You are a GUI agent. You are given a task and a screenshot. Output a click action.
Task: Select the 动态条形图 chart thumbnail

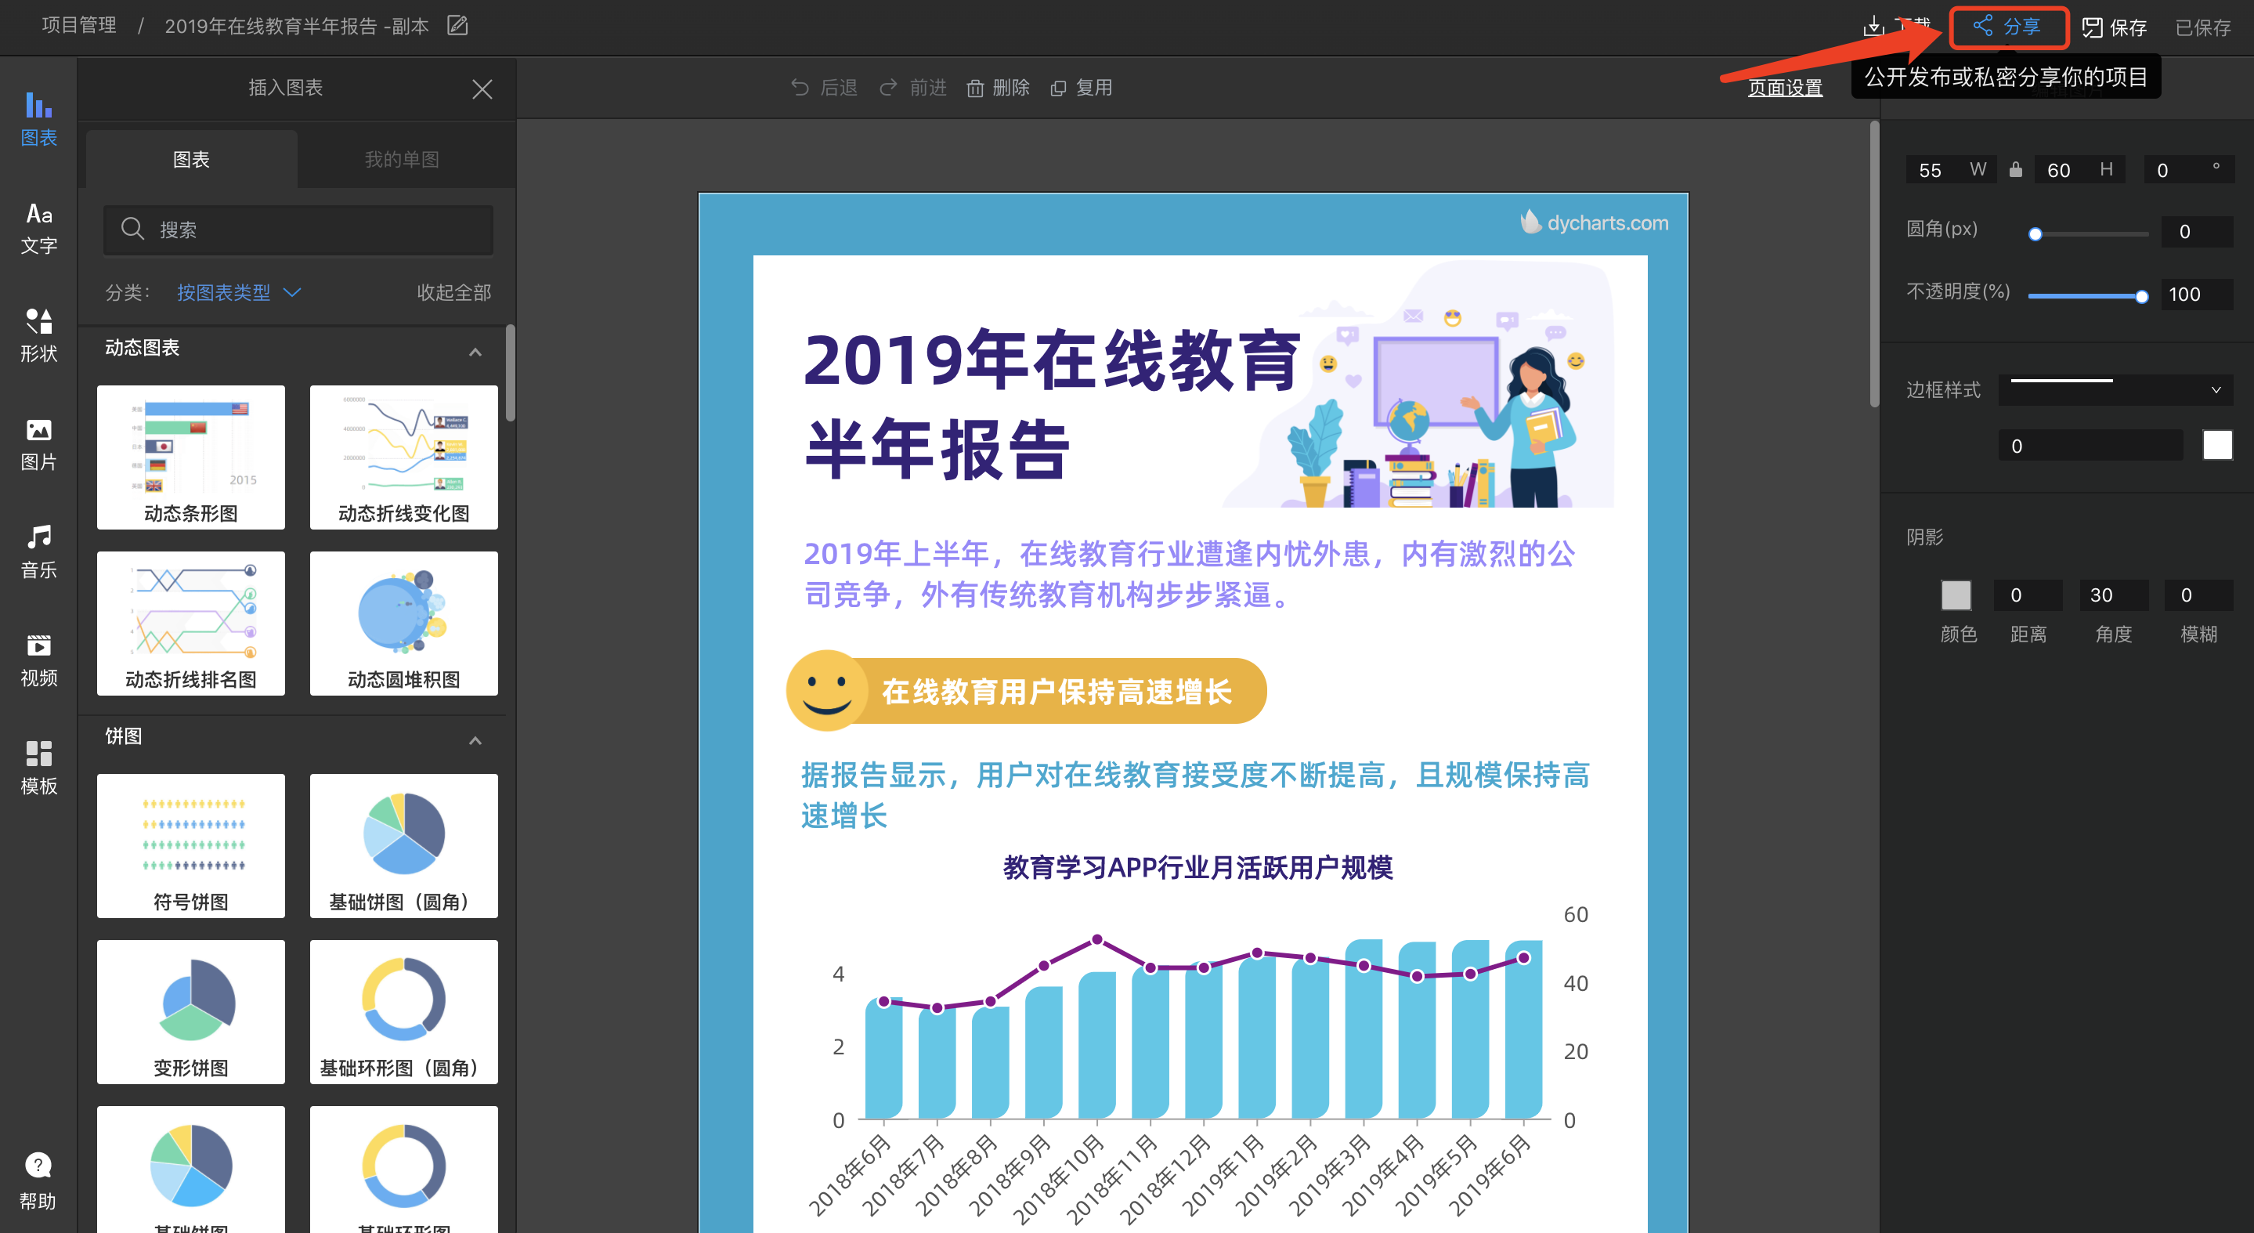(191, 457)
